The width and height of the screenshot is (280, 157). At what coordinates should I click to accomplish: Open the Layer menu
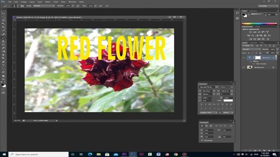[32, 2]
